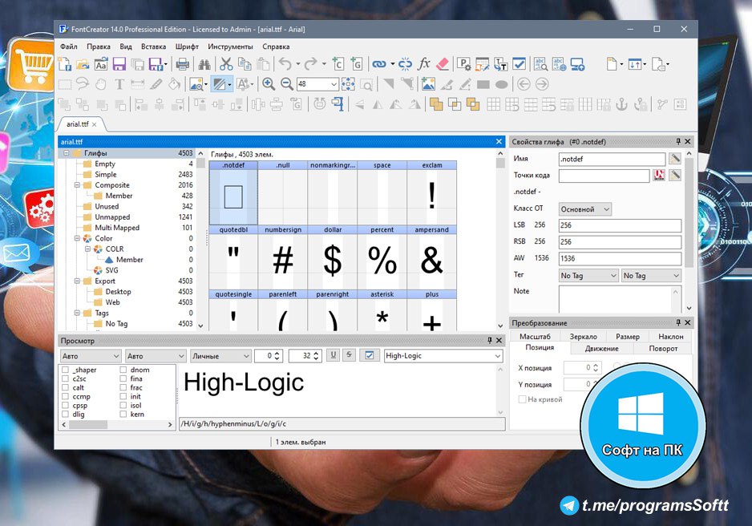Screen dimensions: 752x526
Task: Open Font Properties (Aa) icon
Action: (x=101, y=64)
